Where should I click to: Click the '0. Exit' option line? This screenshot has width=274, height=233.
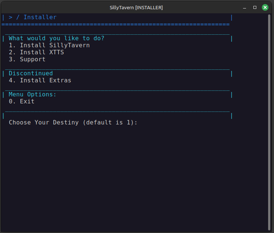tap(21, 102)
